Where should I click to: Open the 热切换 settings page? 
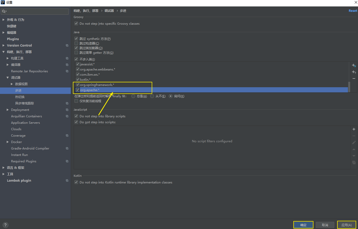click(x=20, y=97)
